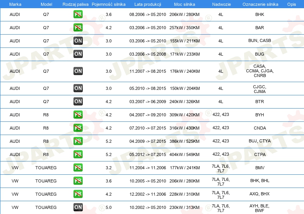The width and height of the screenshot is (304, 214).
Task: Select engine codes AXQ, BHX
Action: point(259,194)
